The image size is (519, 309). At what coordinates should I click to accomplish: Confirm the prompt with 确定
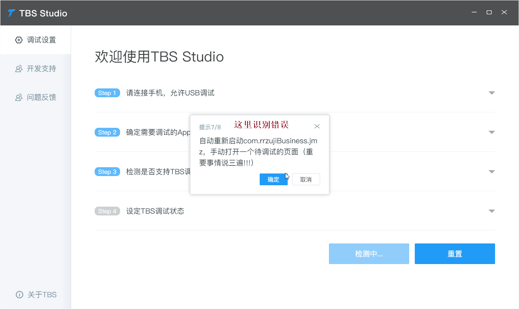pyautogui.click(x=273, y=179)
